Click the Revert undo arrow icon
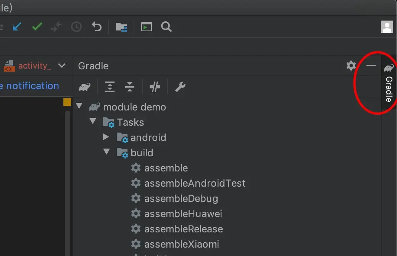This screenshot has width=397, height=256. tap(97, 27)
